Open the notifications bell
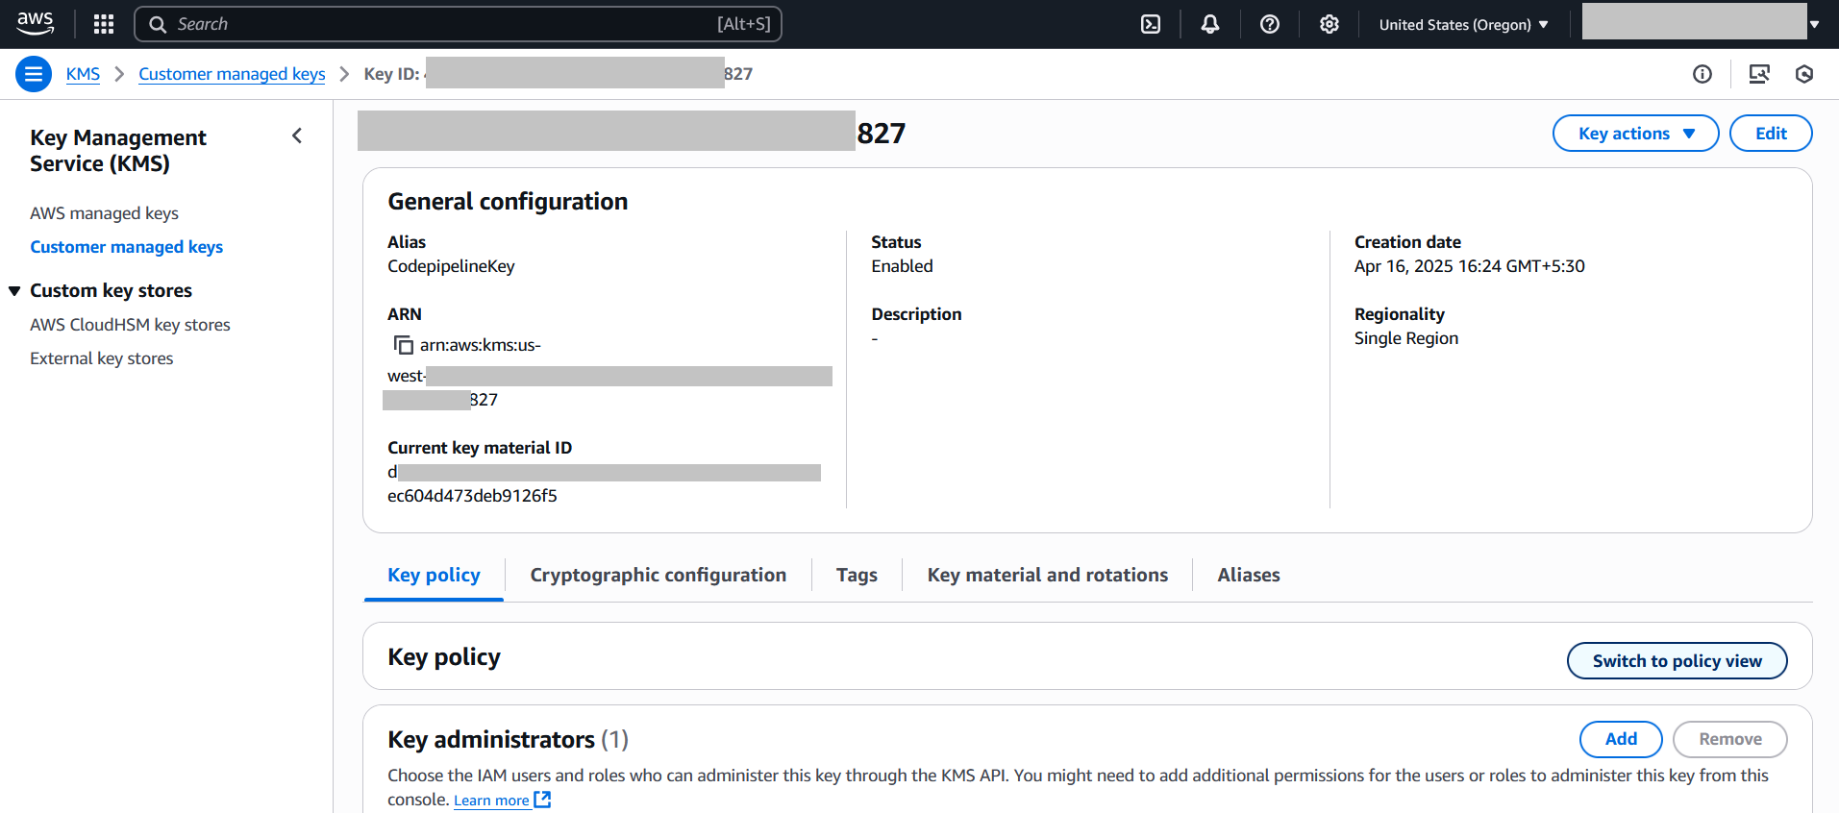The height and width of the screenshot is (813, 1839). point(1210,24)
